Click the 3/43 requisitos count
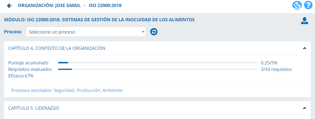 point(276,69)
